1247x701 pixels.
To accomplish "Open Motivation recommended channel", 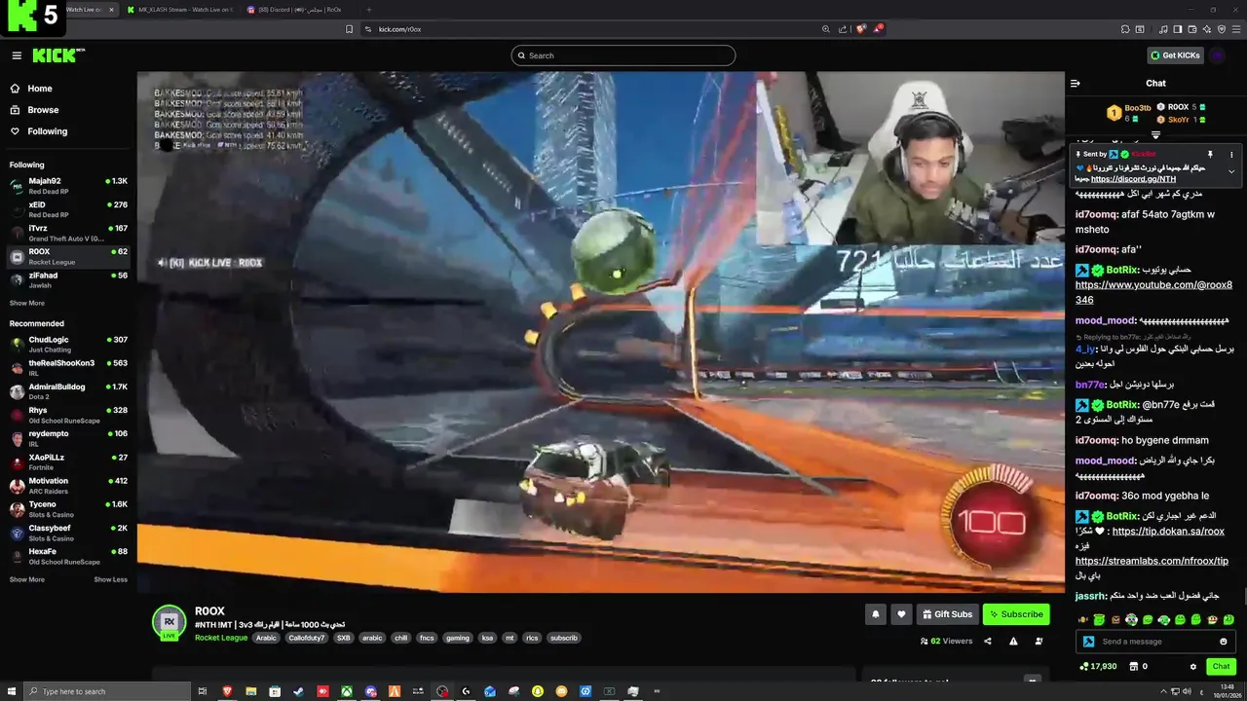I will point(68,485).
